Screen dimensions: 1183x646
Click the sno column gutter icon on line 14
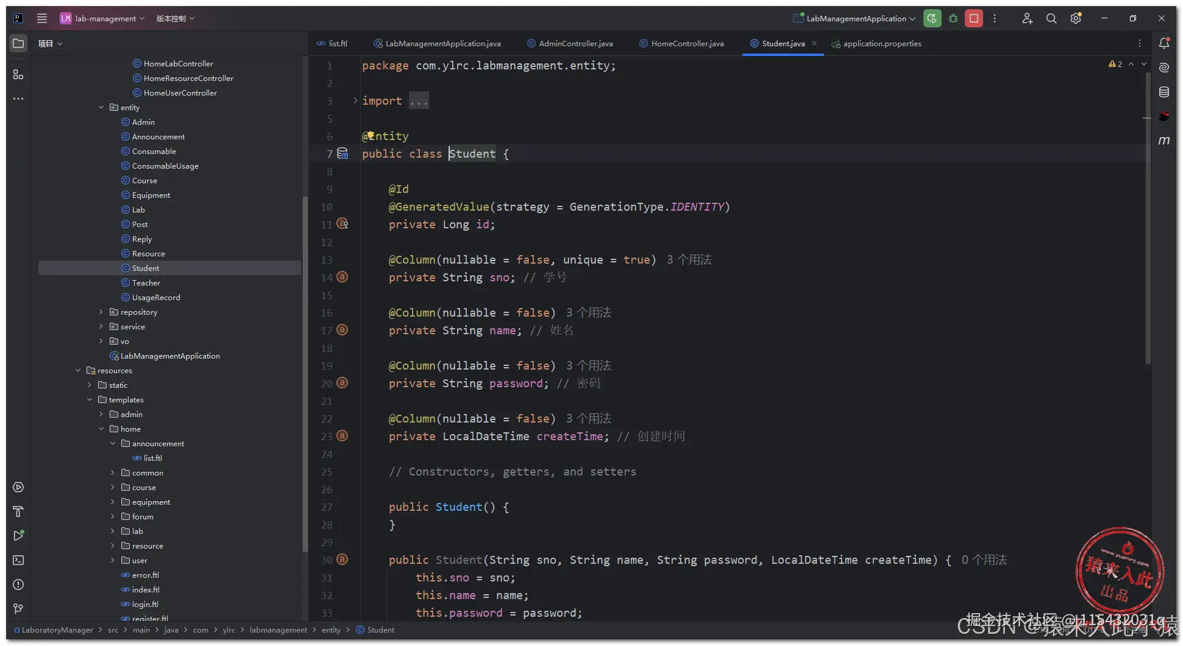point(343,277)
